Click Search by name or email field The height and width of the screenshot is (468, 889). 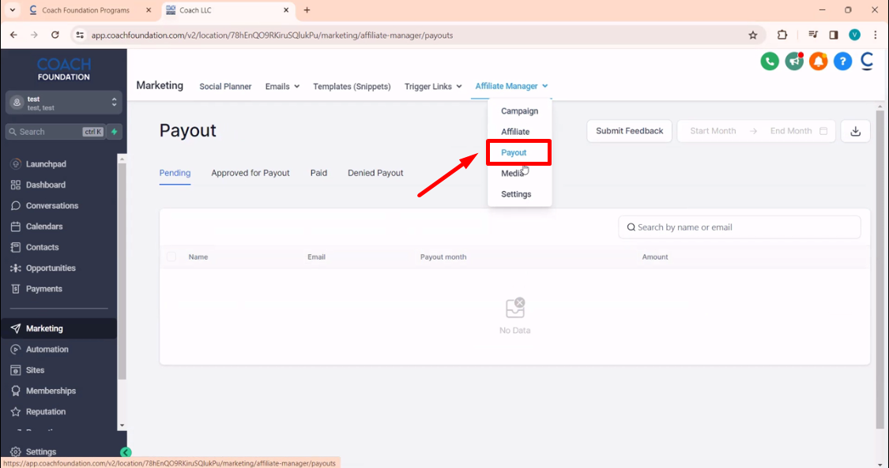[x=740, y=227]
